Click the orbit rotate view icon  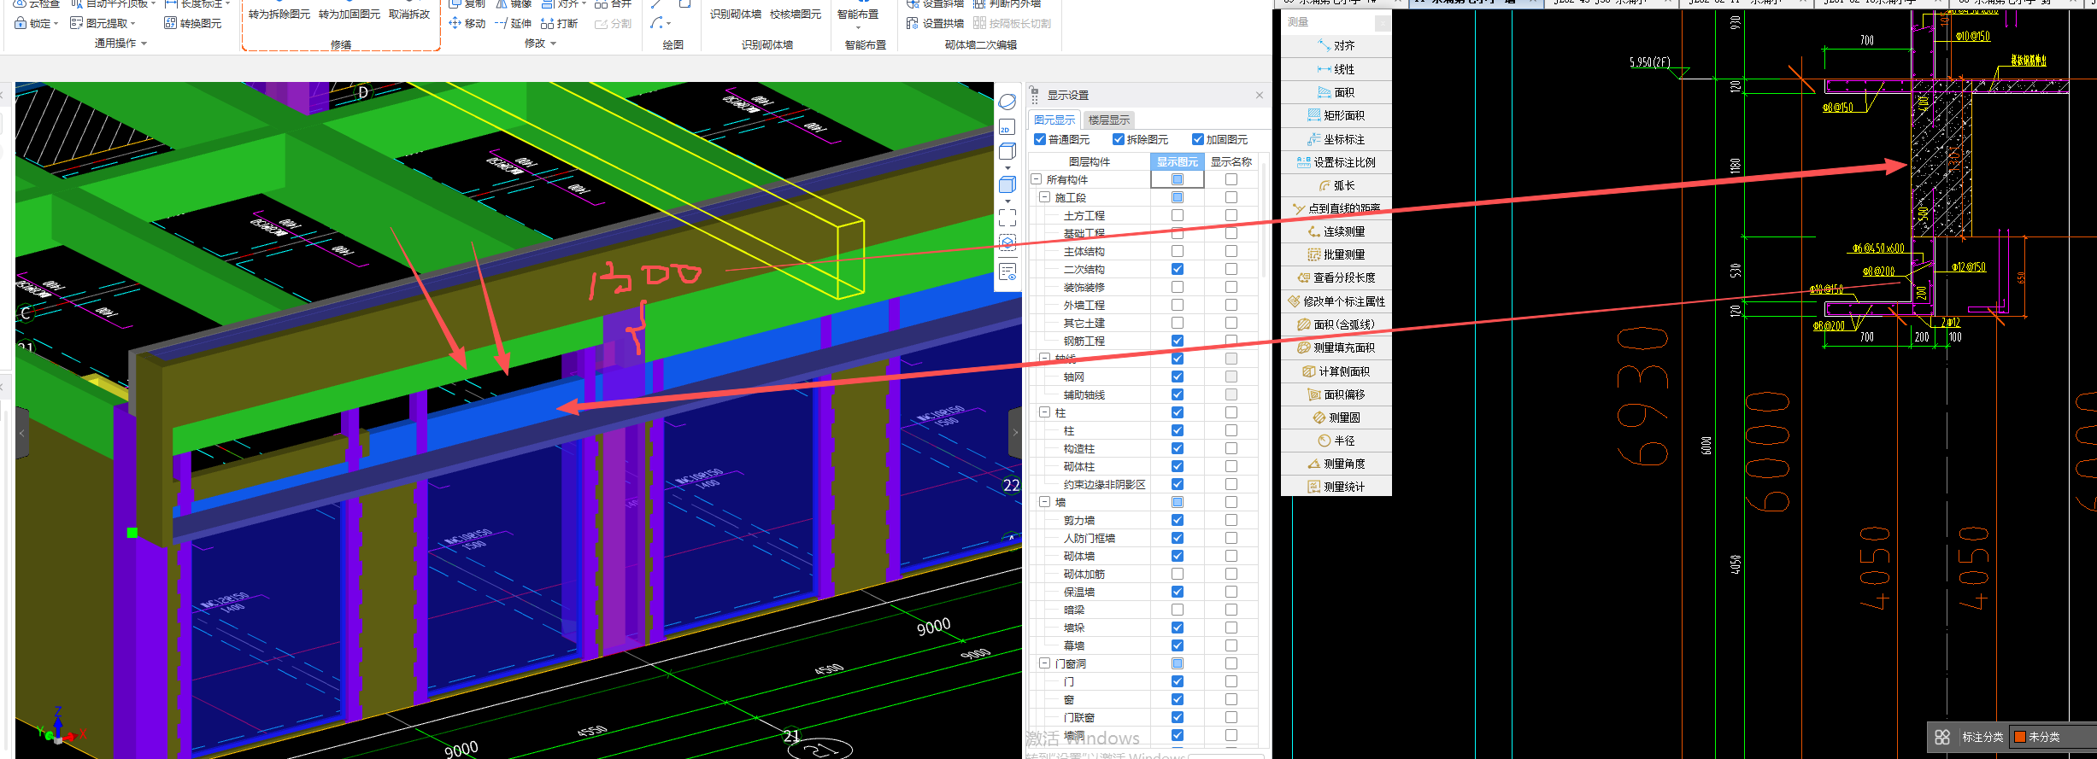1007,102
